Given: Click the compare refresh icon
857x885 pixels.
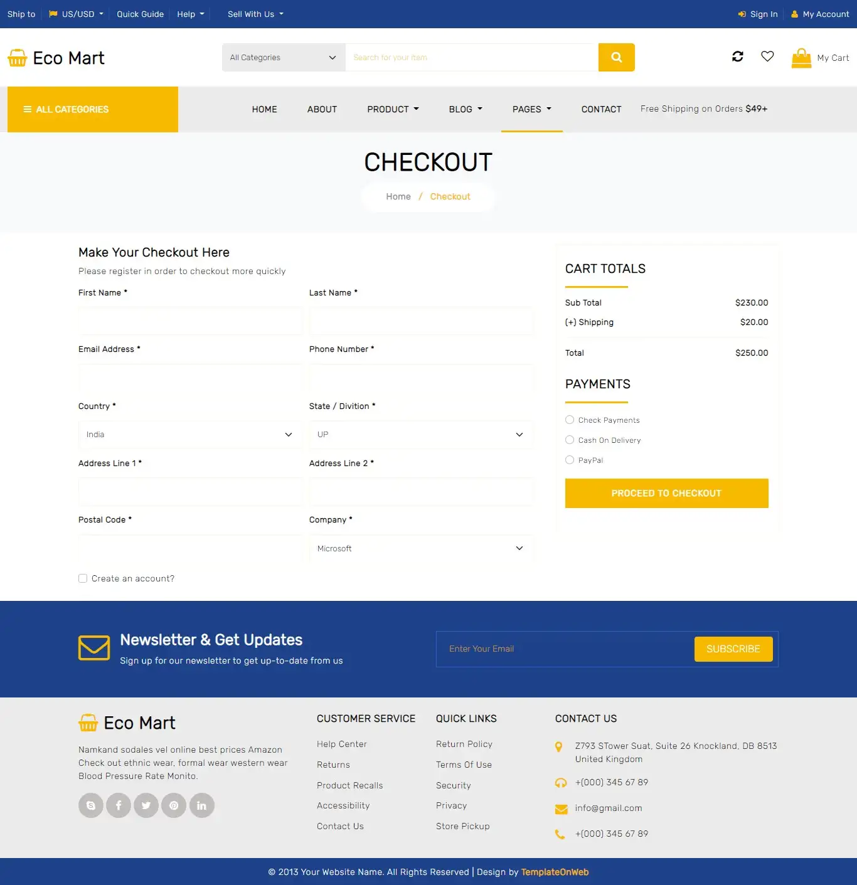Looking at the screenshot, I should (x=737, y=56).
